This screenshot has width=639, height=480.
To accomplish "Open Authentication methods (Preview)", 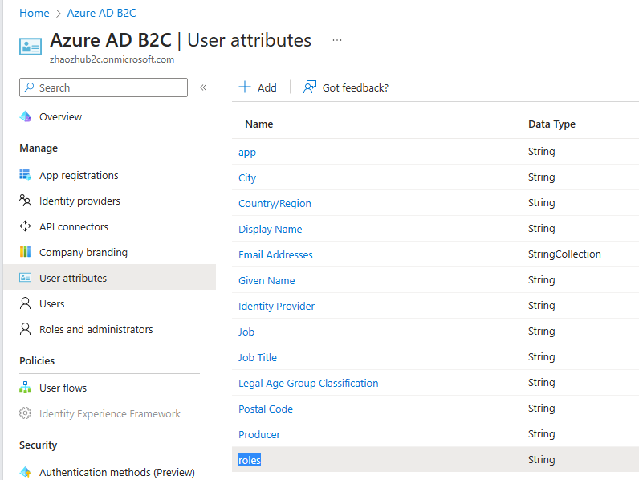I will [x=117, y=472].
